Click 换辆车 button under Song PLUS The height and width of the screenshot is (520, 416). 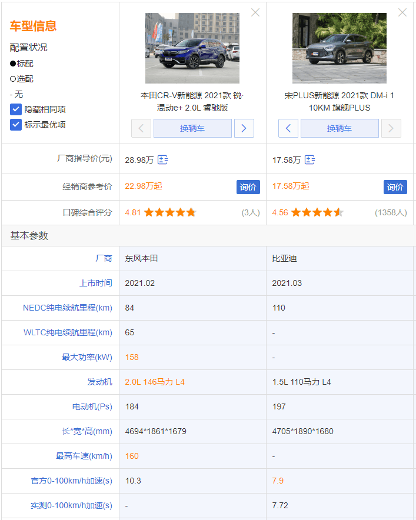340,128
